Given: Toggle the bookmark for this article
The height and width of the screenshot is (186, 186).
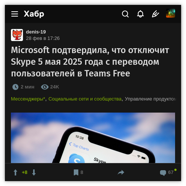Looking at the screenshot, I should click(x=76, y=172).
